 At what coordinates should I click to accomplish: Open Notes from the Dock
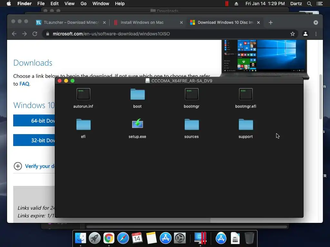click(151, 238)
